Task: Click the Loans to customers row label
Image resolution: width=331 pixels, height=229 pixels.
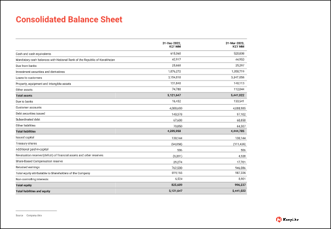Action: tap(30, 78)
